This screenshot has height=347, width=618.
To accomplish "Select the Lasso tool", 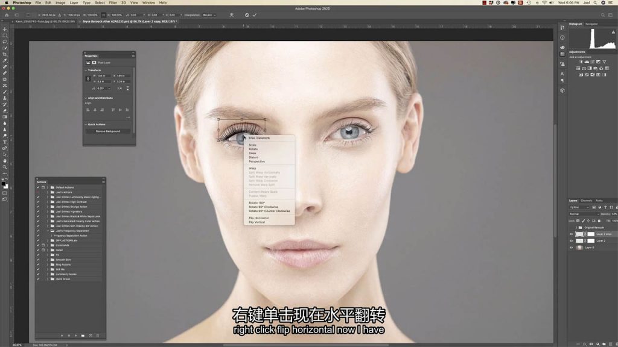I will [5, 42].
